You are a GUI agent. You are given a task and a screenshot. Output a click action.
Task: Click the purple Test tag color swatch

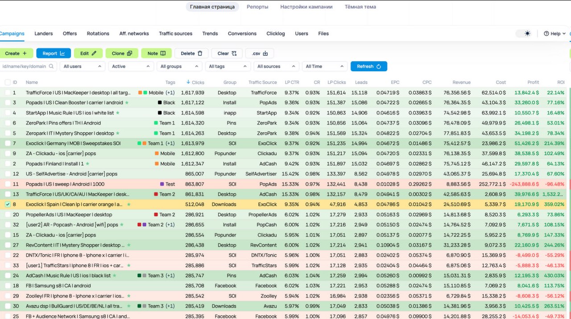coord(162,184)
